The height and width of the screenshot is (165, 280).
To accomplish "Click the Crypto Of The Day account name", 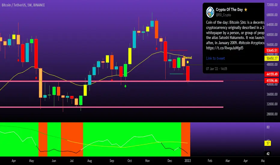I will [x=229, y=10].
